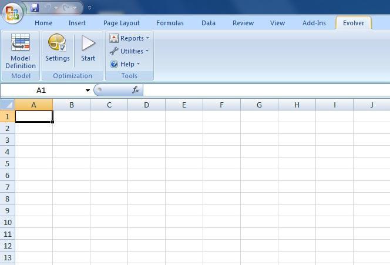Select column B header
The height and width of the screenshot is (265, 390).
pos(72,105)
